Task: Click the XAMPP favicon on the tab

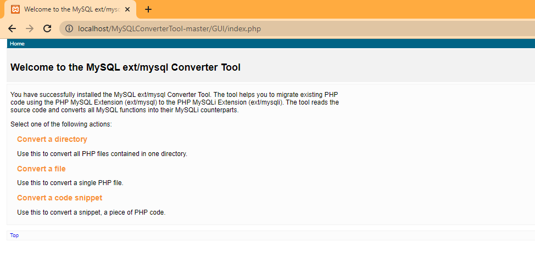Action: point(15,9)
